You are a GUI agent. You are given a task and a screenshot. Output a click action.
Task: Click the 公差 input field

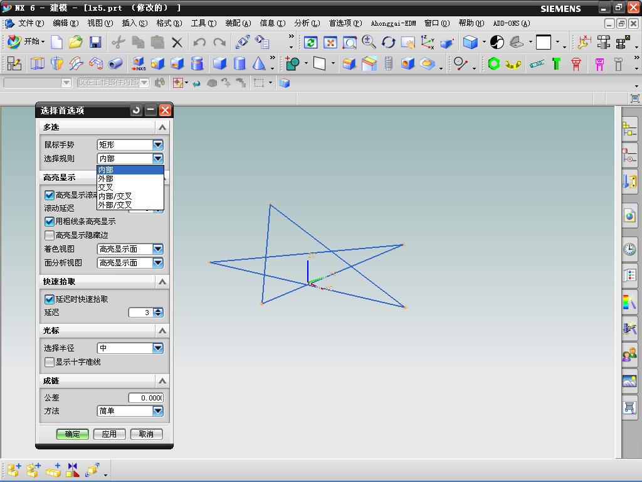[x=145, y=398]
